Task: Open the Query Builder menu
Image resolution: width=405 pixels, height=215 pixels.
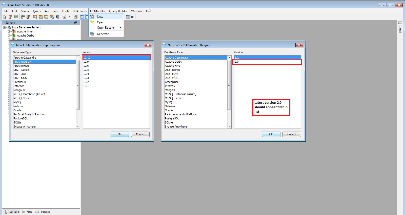Action: [118, 11]
